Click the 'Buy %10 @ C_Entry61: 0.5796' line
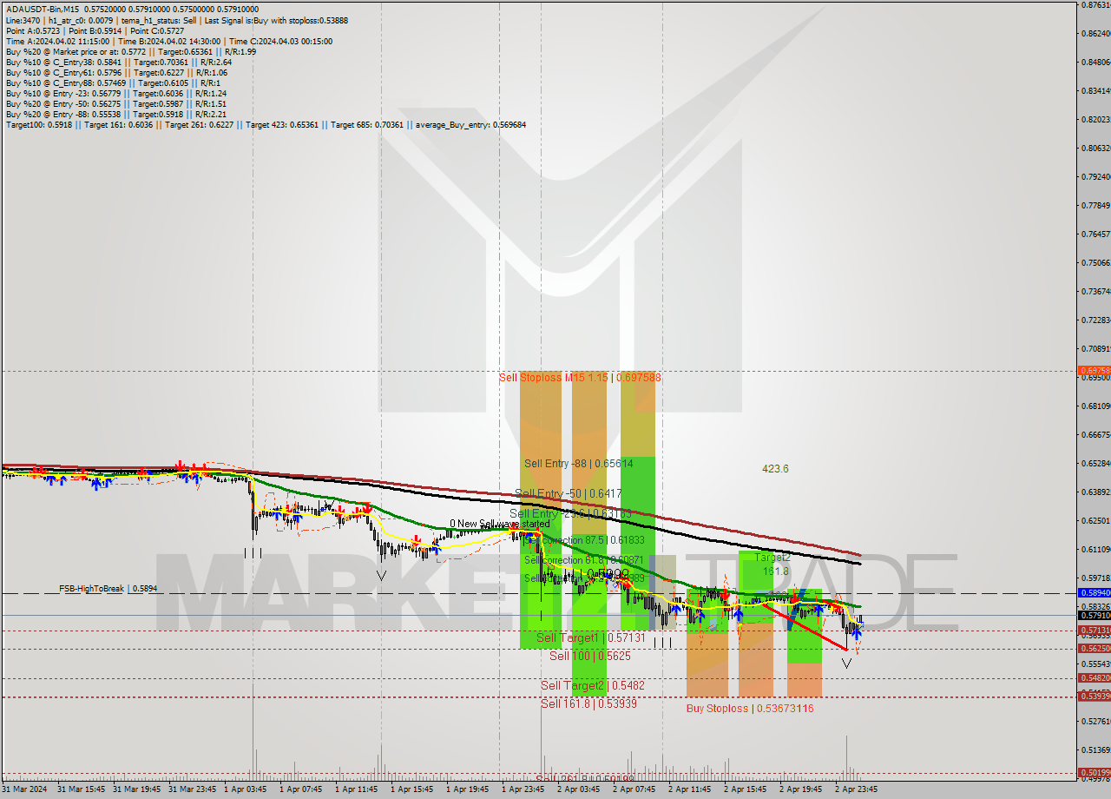The width and height of the screenshot is (1111, 799). click(x=116, y=72)
